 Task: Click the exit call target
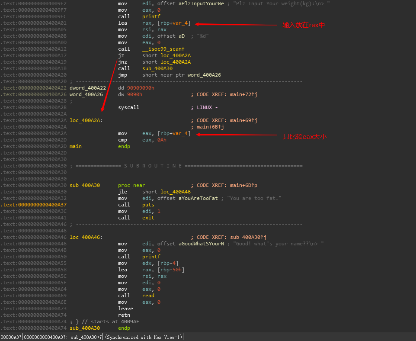tap(148, 218)
